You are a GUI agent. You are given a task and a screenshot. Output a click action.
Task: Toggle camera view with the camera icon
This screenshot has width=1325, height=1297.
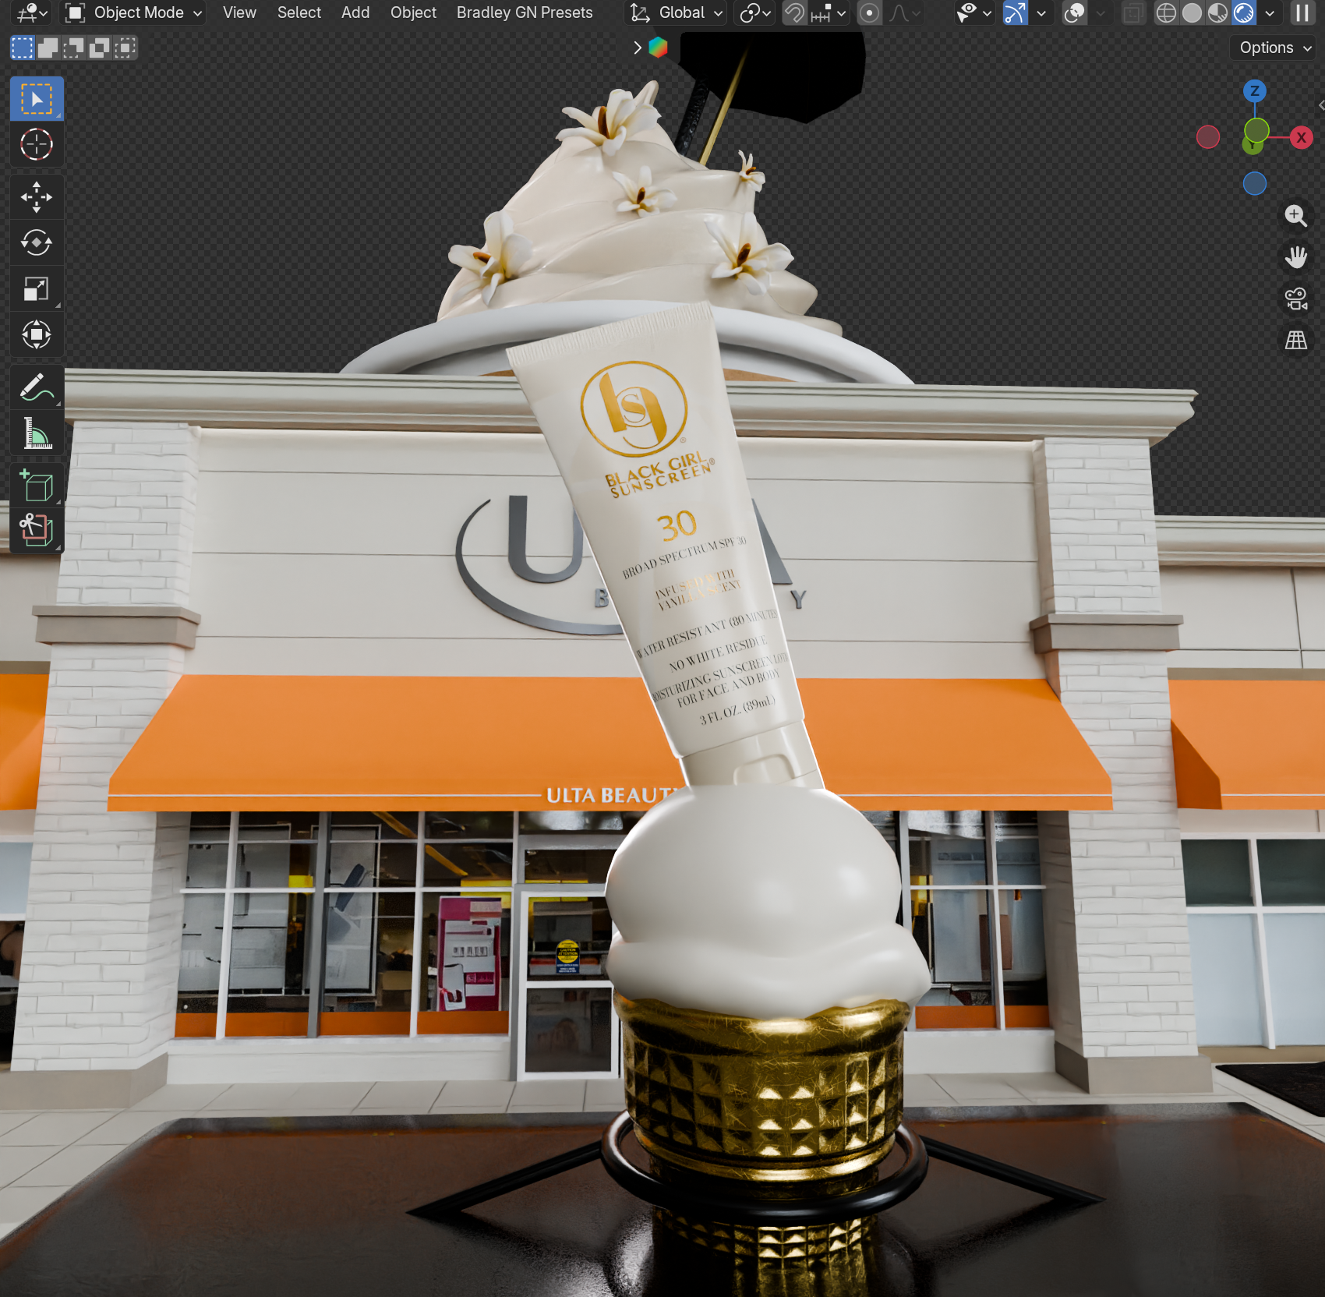point(1296,299)
